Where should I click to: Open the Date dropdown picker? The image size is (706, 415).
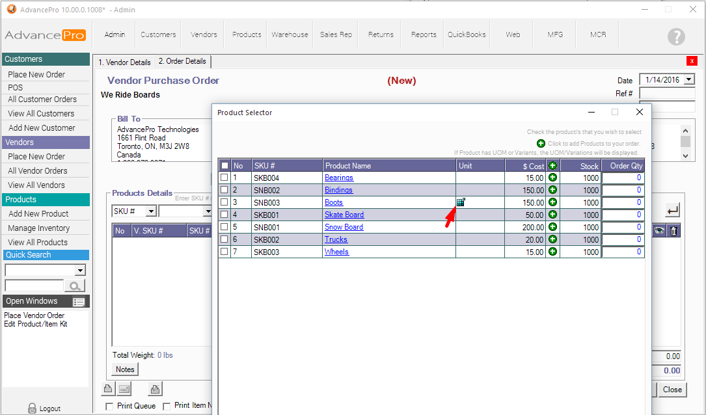click(689, 80)
